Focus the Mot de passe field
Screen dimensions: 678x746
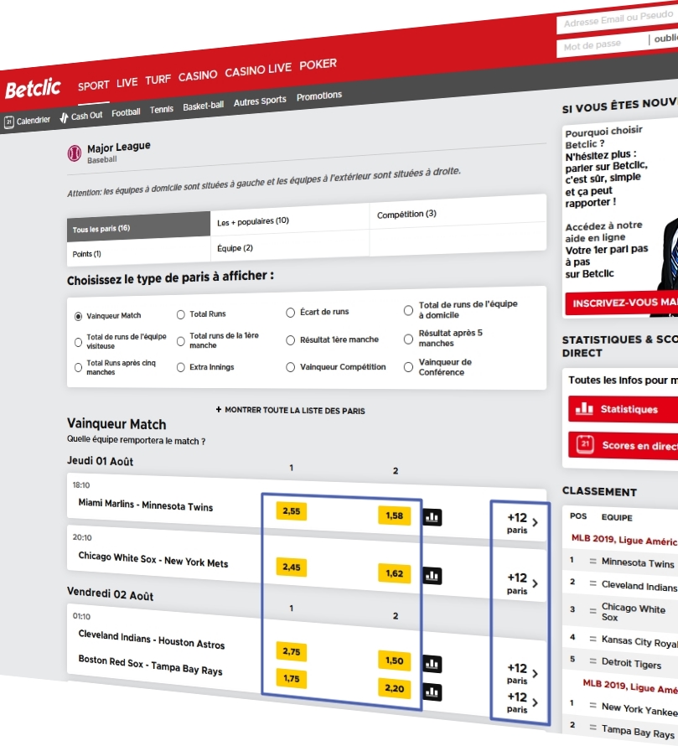pyautogui.click(x=603, y=45)
